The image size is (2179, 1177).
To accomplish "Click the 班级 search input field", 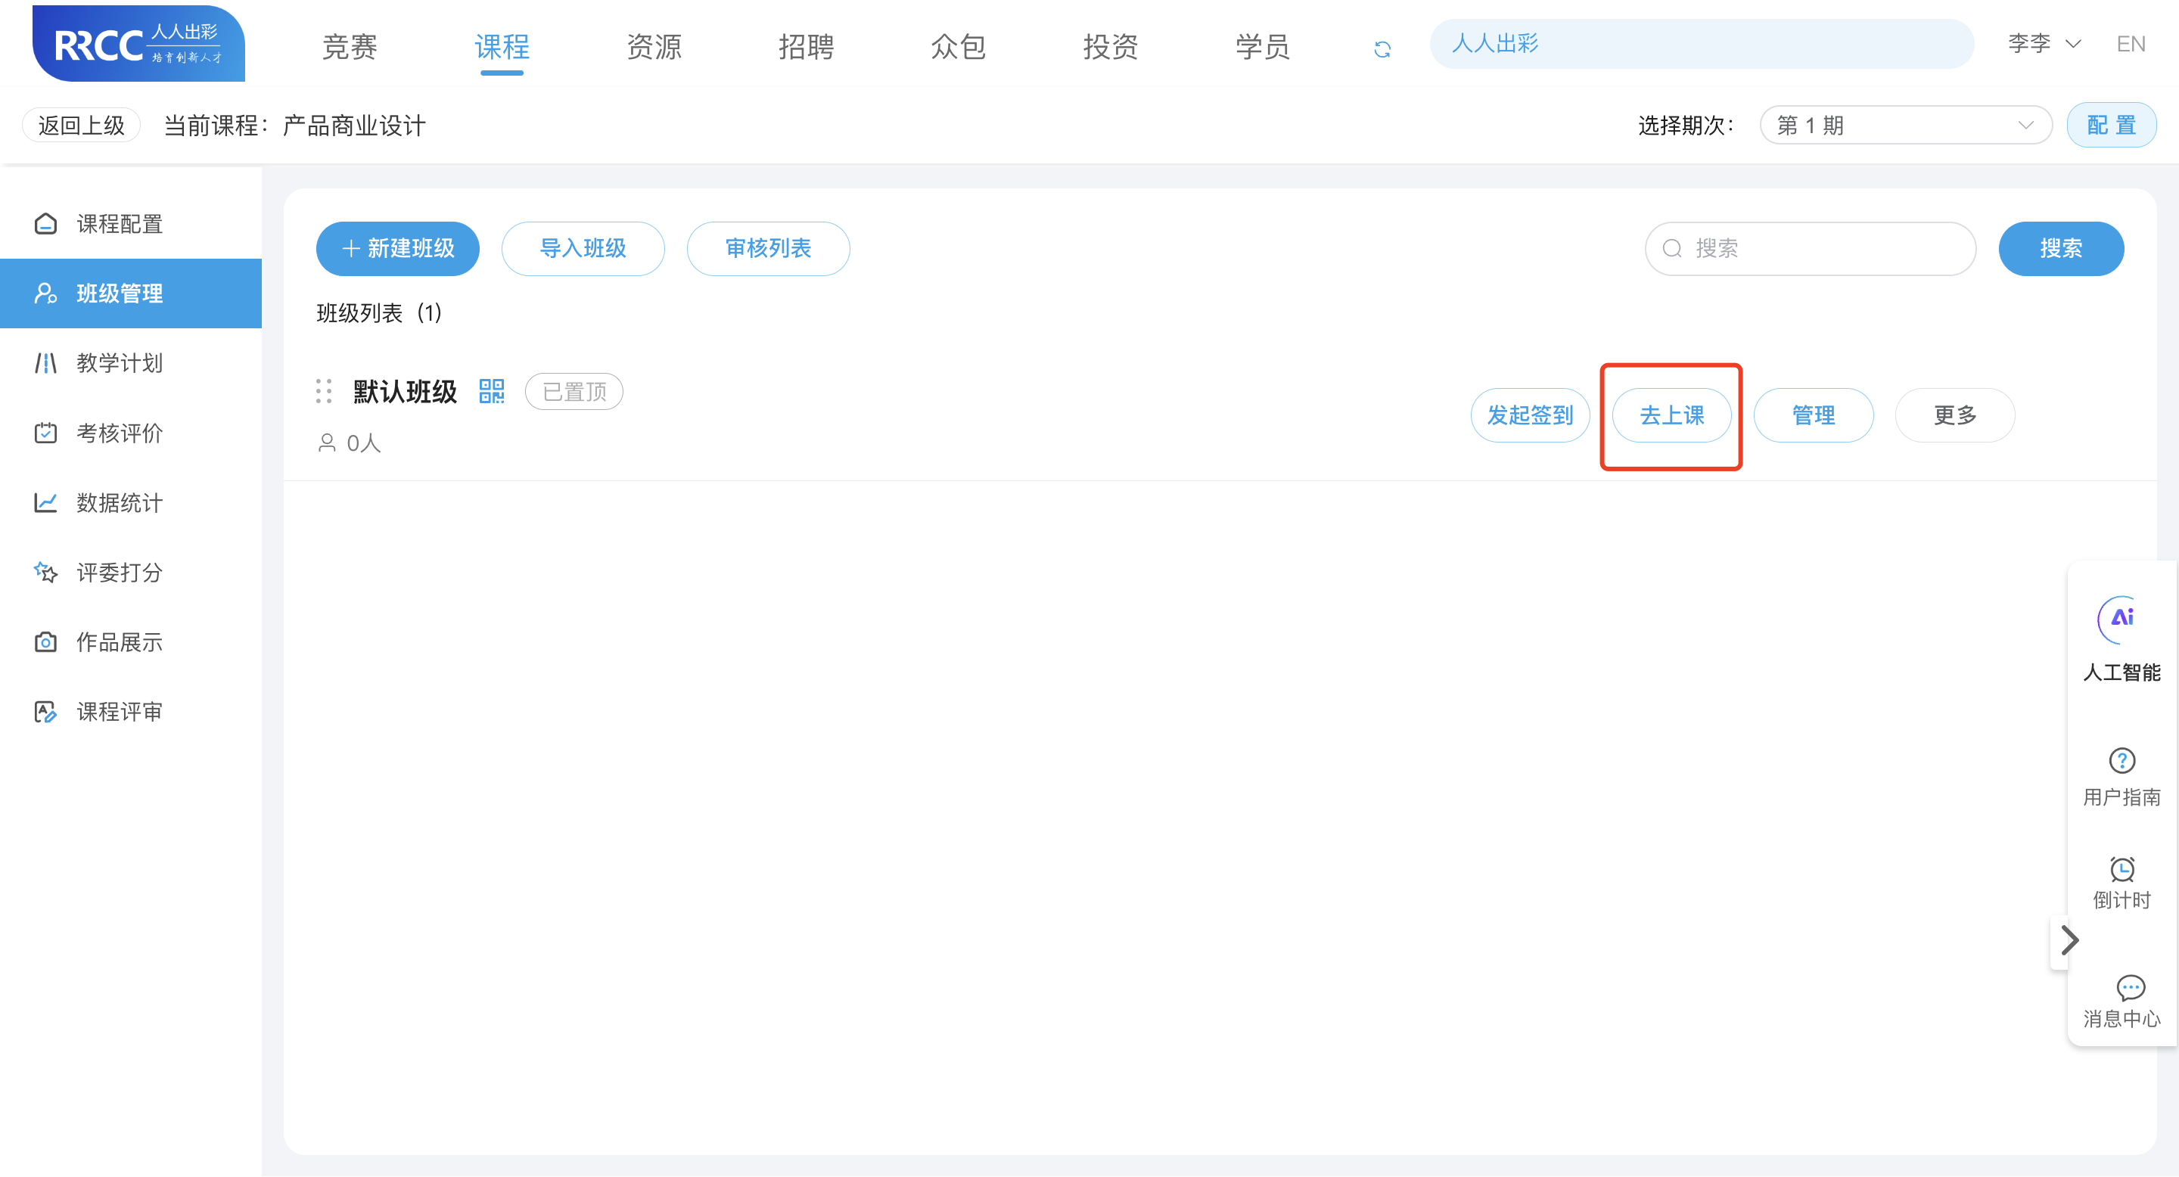I will 1811,249.
